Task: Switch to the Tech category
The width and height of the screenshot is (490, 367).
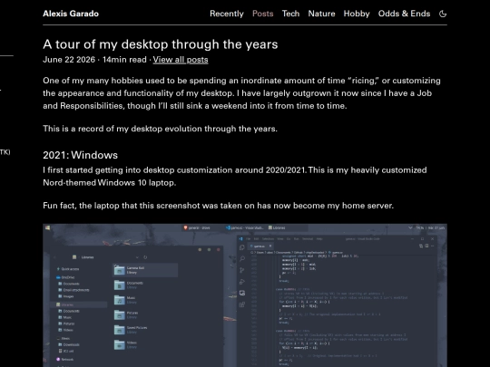Action: click(x=290, y=14)
